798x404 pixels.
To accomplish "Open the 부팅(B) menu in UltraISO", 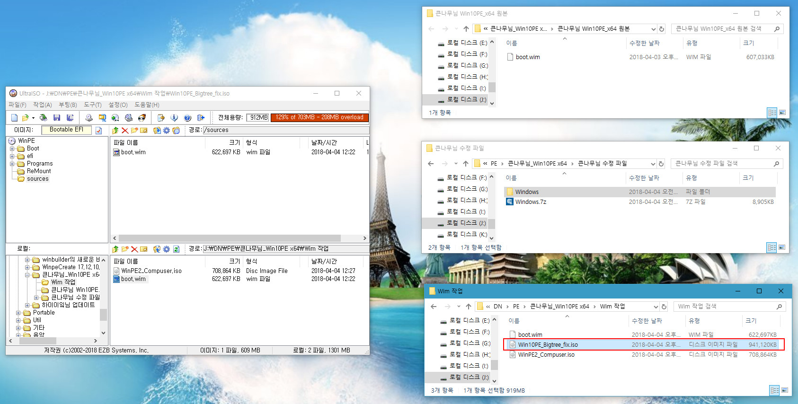I will (x=68, y=105).
